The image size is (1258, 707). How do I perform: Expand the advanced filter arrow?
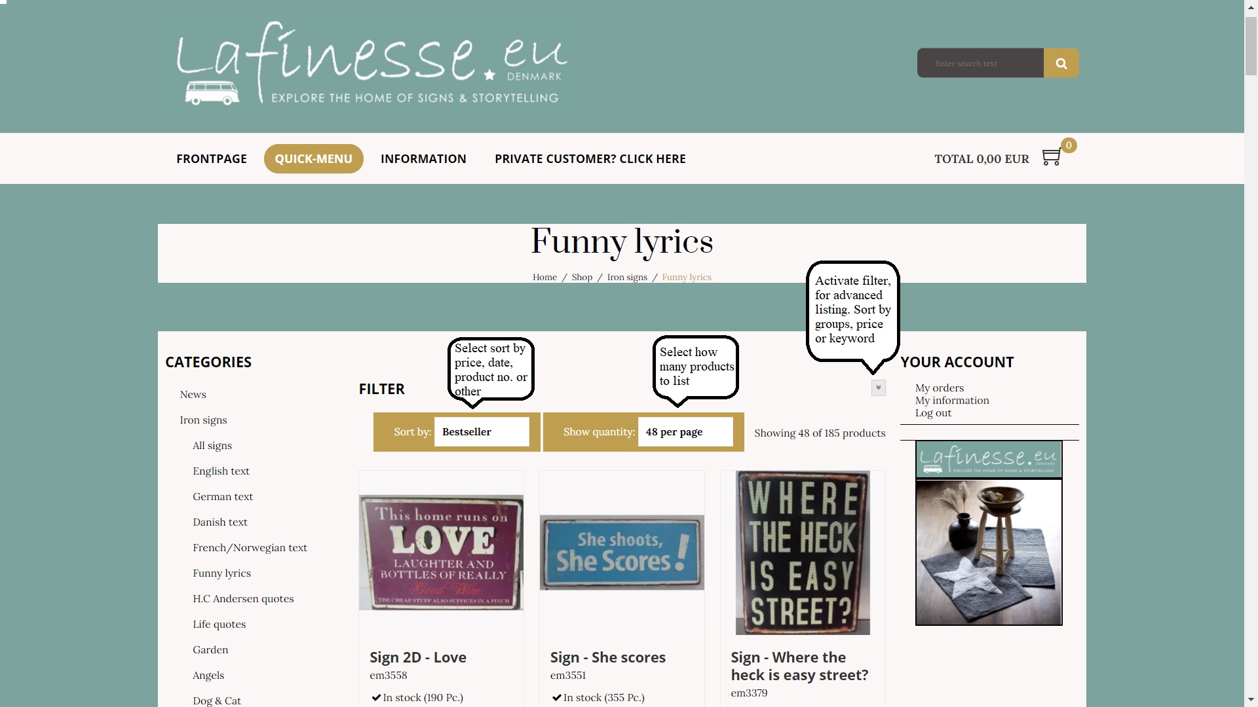879,388
